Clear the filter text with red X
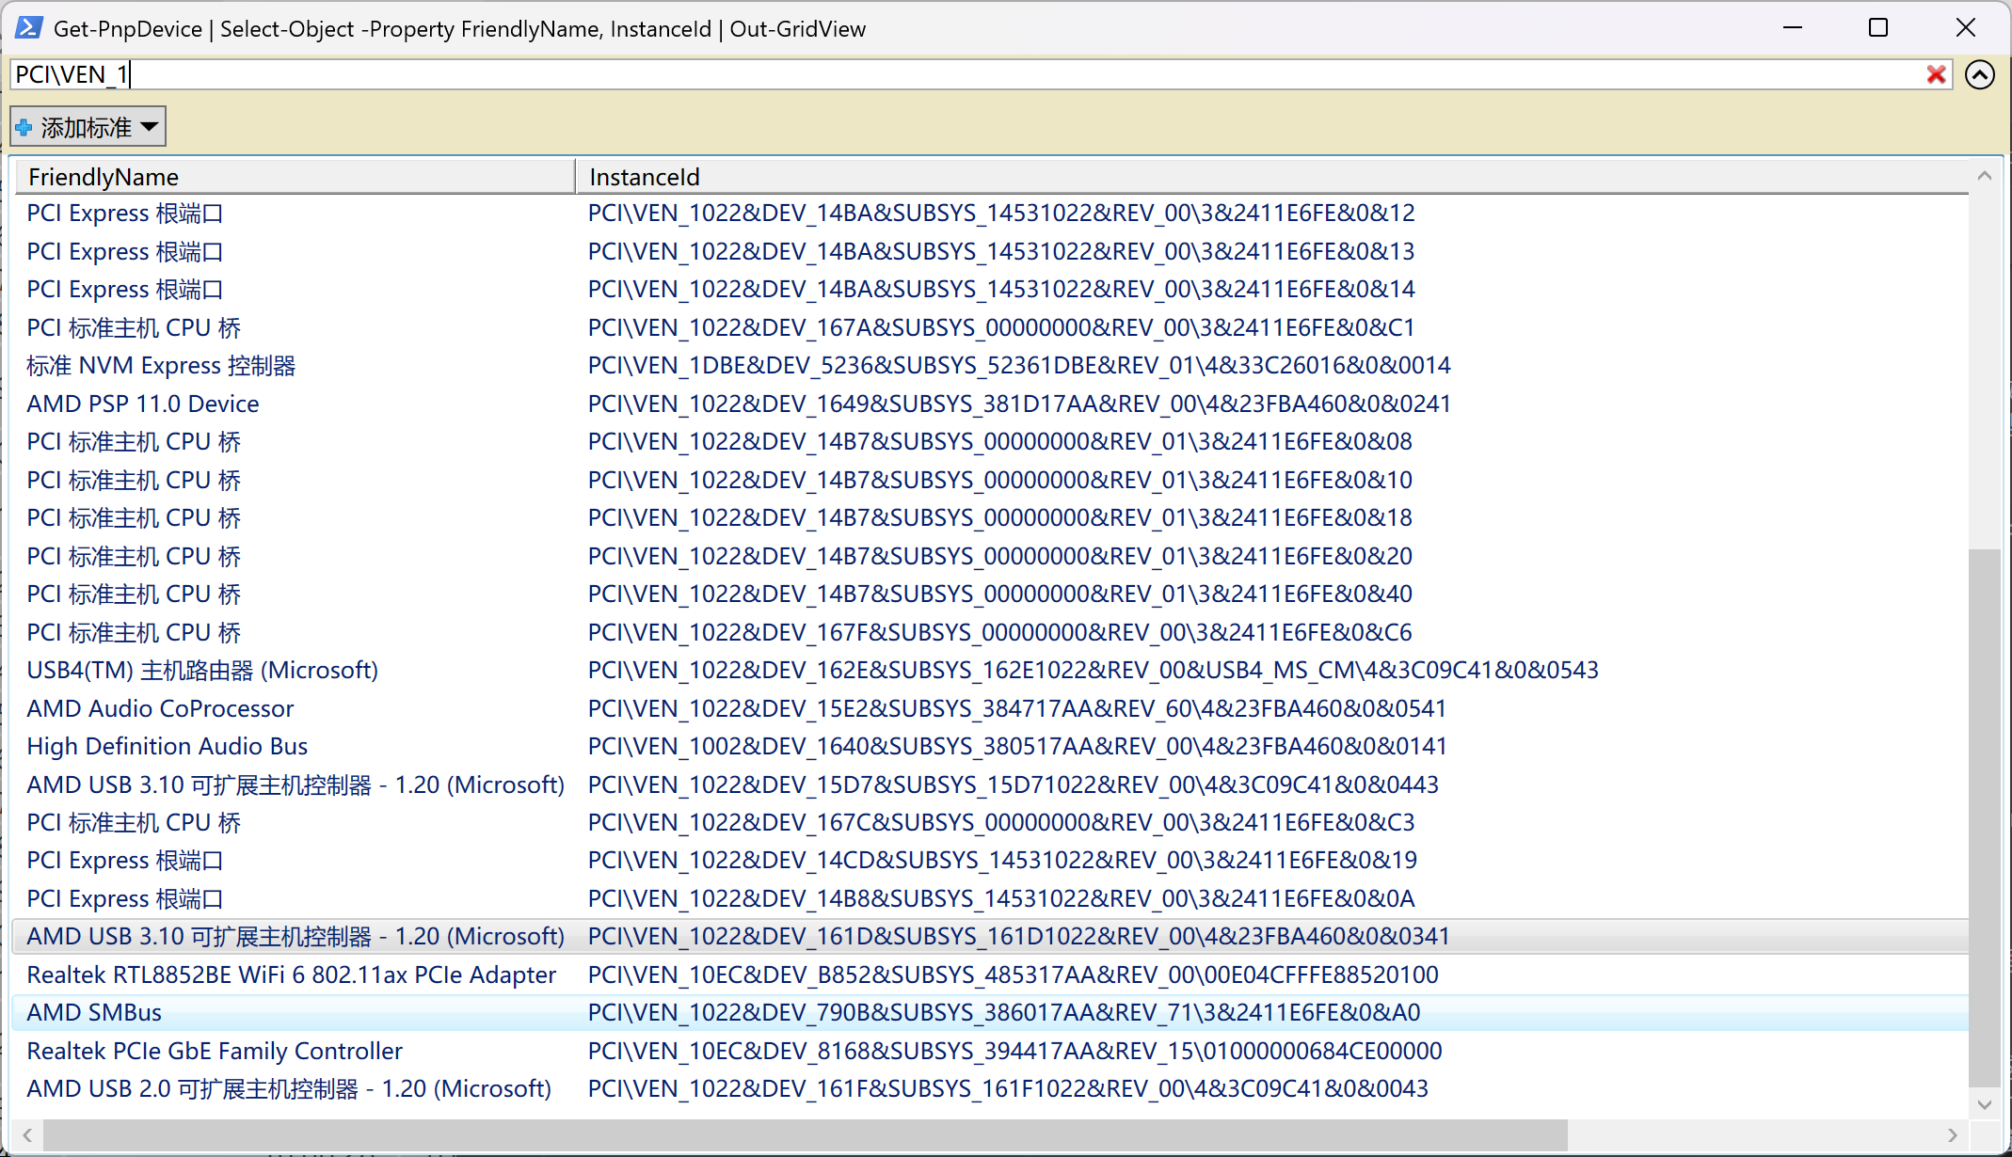The width and height of the screenshot is (2012, 1157). coord(1936,74)
